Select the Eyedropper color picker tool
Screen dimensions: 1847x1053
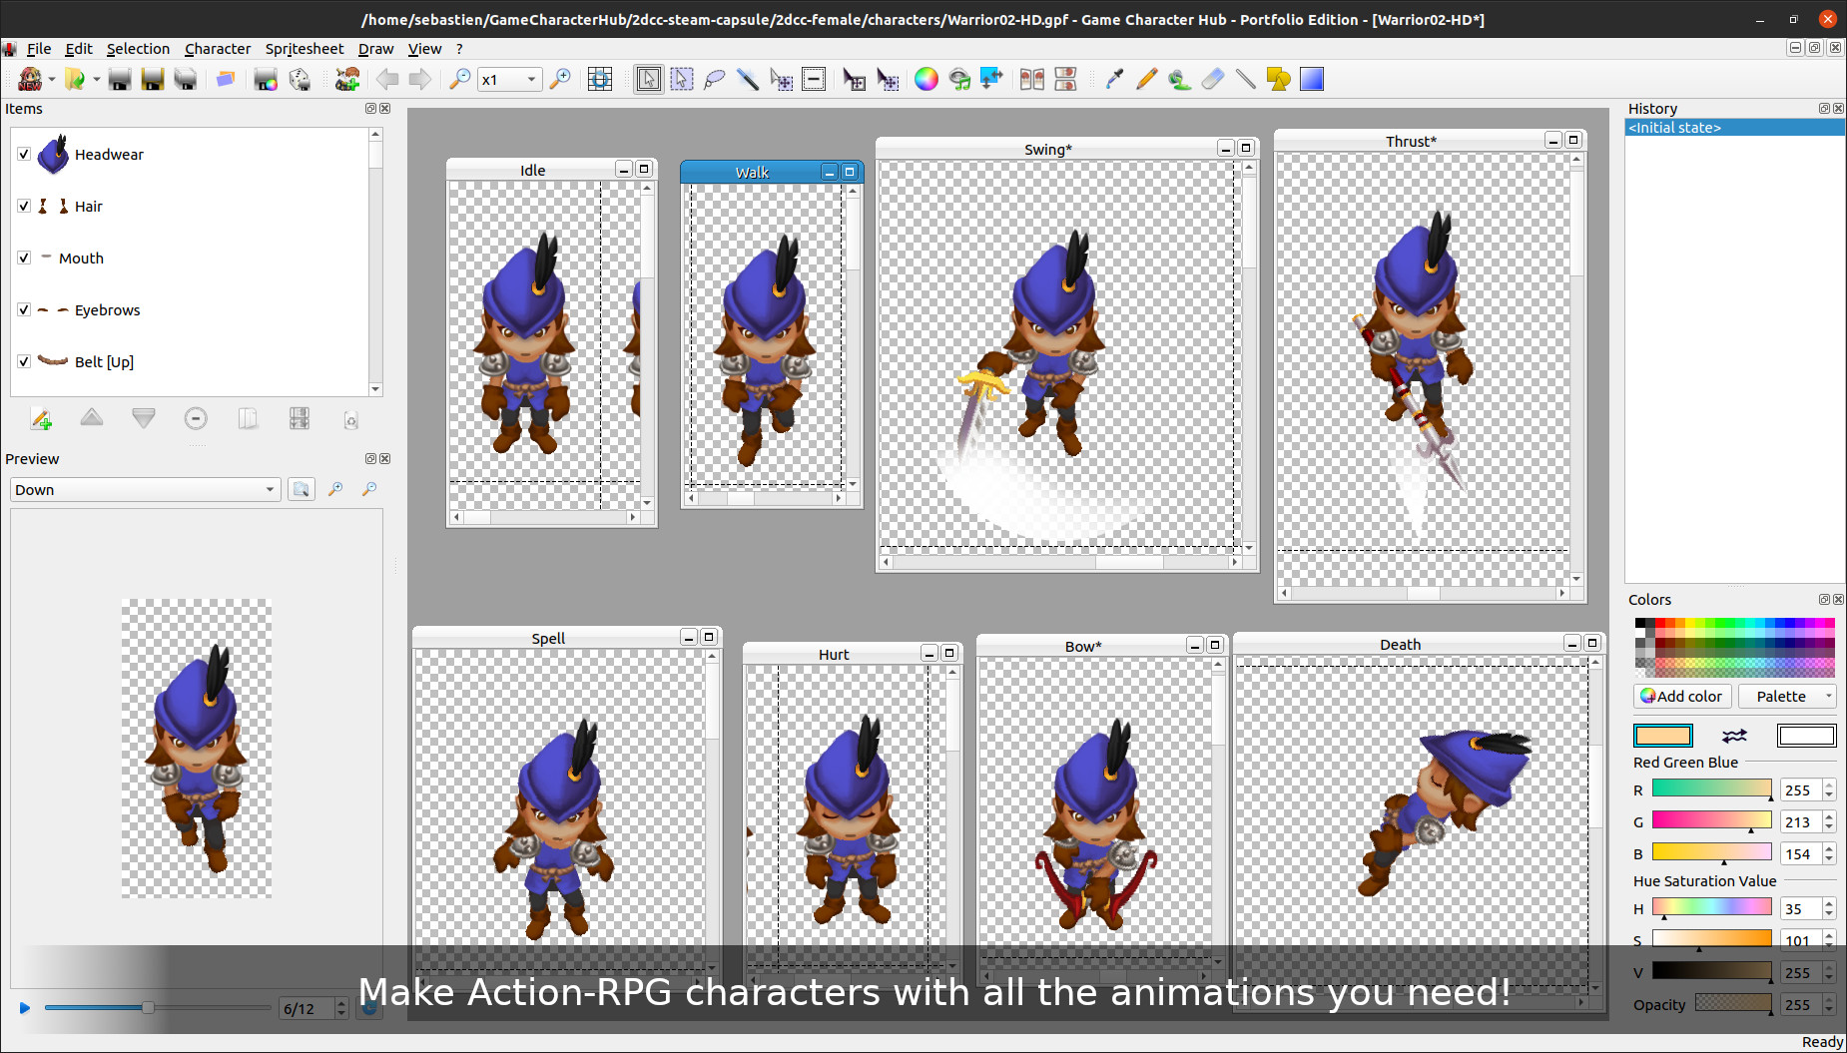click(x=1115, y=79)
